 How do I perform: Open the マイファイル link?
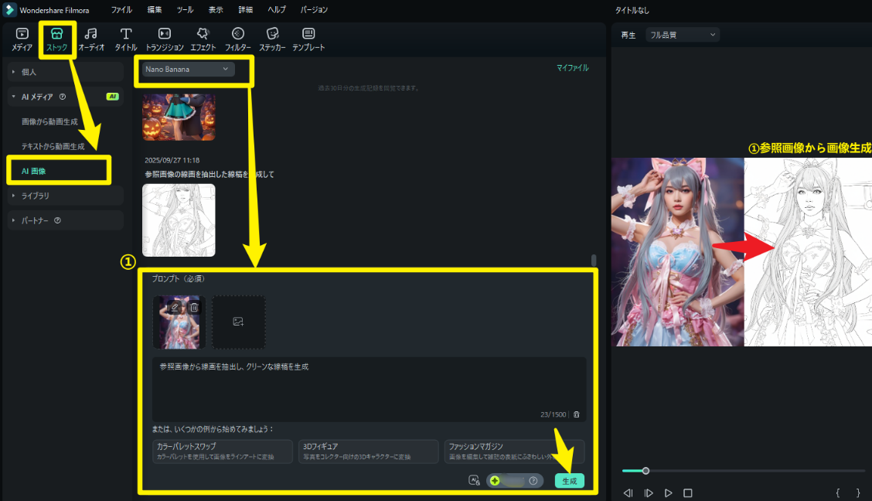tap(572, 68)
